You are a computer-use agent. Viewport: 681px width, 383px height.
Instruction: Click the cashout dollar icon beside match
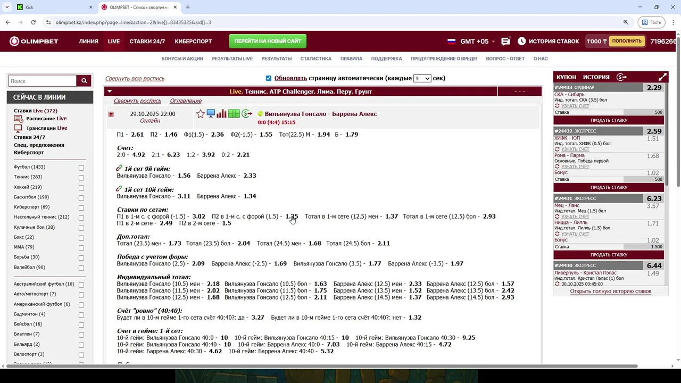[x=247, y=114]
